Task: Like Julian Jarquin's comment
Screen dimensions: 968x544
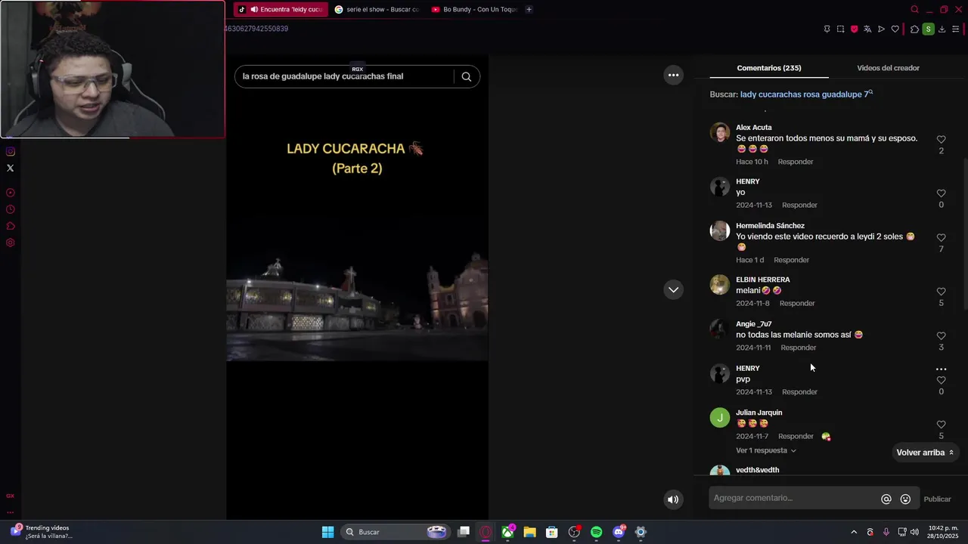Action: (941, 425)
